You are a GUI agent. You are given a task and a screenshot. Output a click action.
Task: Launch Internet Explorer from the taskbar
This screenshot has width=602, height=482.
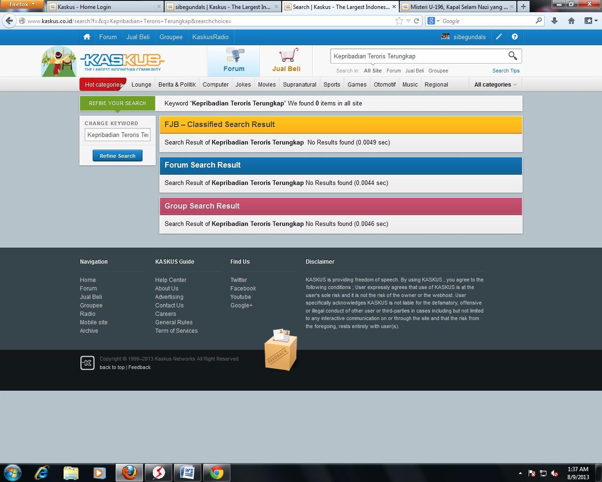[x=42, y=472]
